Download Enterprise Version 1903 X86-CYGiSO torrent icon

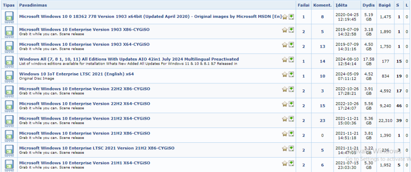pos(291,30)
